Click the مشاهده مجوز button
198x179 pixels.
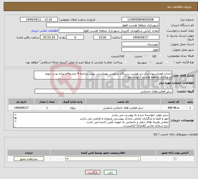point(29,159)
